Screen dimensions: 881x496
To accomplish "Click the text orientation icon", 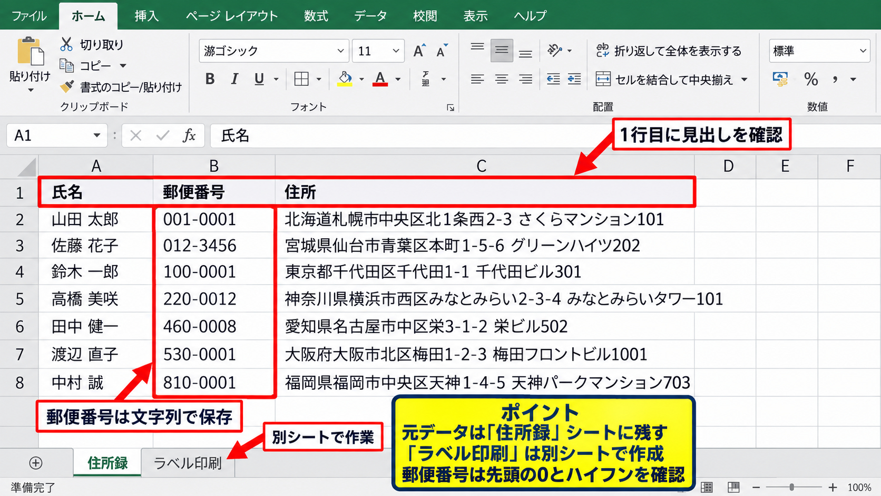I will [x=554, y=51].
